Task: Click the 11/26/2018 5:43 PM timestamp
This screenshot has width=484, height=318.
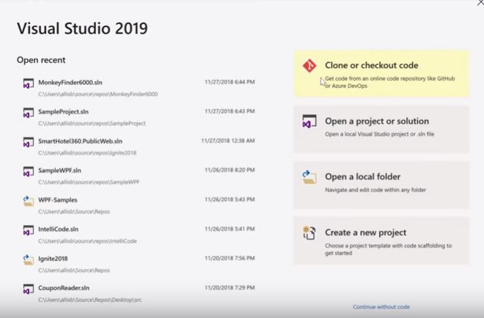Action: coord(230,199)
